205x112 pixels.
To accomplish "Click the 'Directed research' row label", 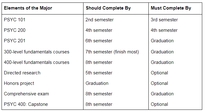I will click(22, 73).
